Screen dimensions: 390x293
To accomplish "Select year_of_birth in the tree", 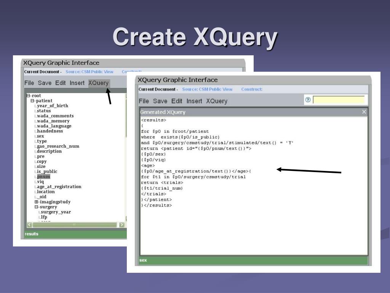I will click(x=53, y=106).
